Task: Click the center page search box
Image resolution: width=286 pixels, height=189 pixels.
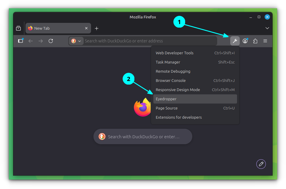Action: 143,136
